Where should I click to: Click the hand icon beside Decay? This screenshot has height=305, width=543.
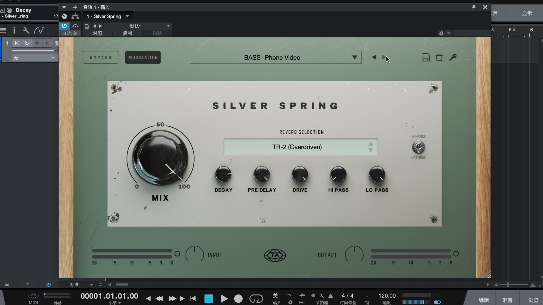(x=9, y=10)
